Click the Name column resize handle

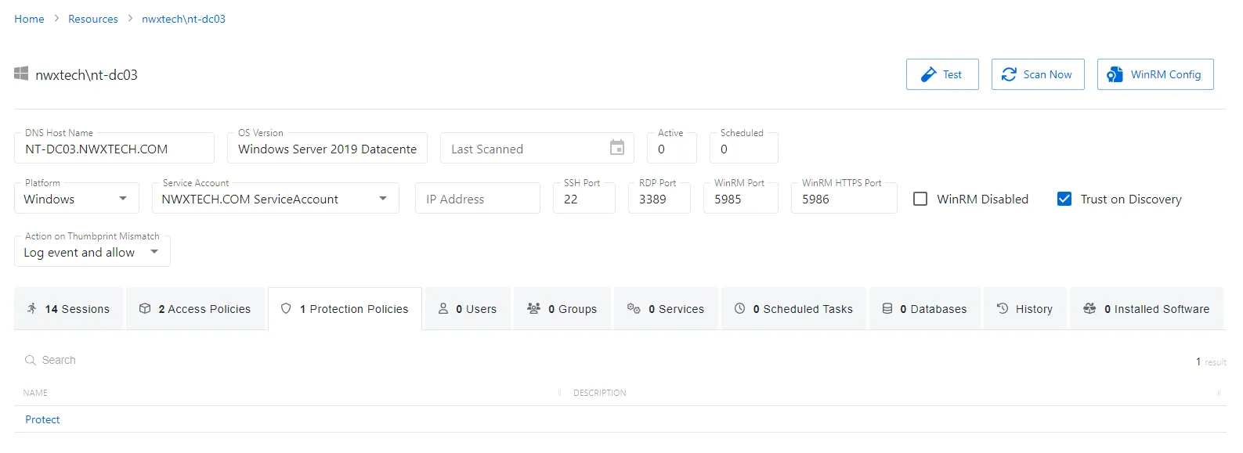(559, 393)
